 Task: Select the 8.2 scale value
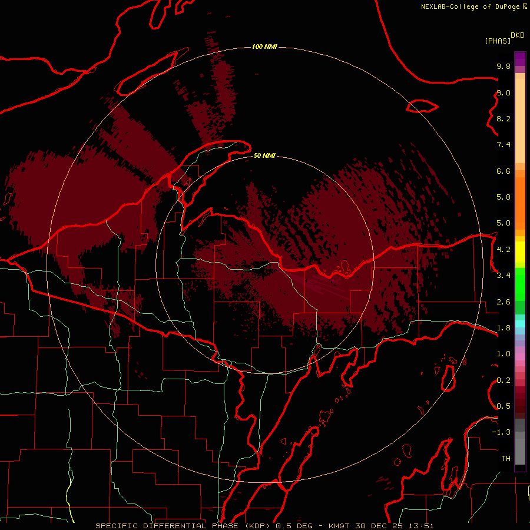(503, 118)
